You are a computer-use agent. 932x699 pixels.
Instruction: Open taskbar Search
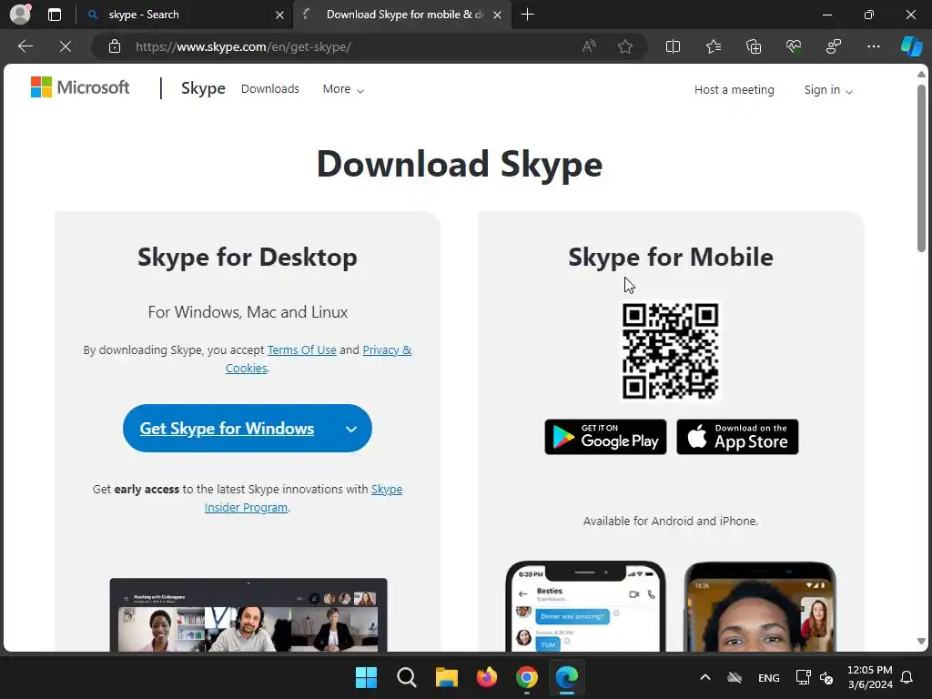[x=407, y=677]
